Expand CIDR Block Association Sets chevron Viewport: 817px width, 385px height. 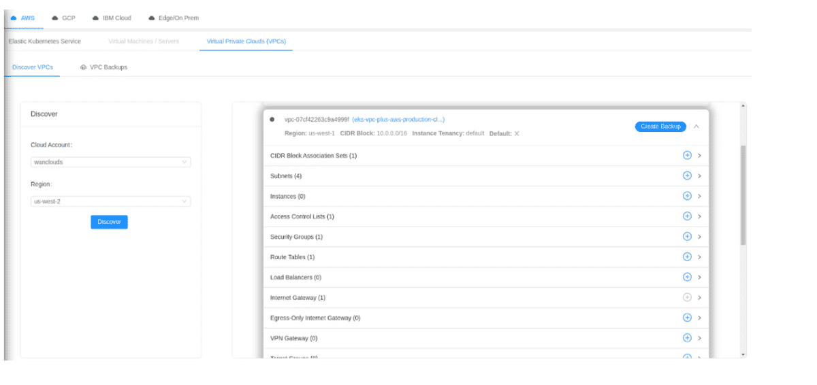click(x=700, y=156)
